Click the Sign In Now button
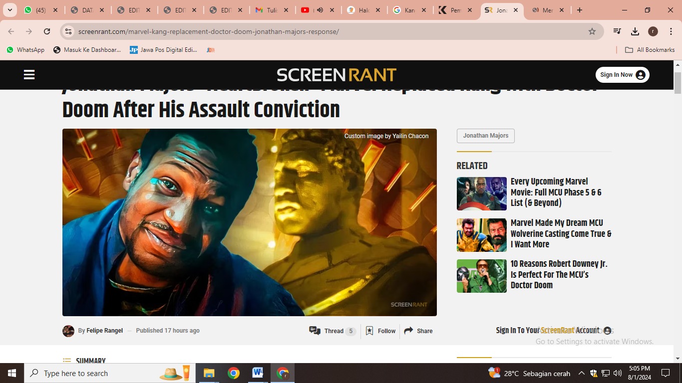682x383 pixels. click(622, 75)
